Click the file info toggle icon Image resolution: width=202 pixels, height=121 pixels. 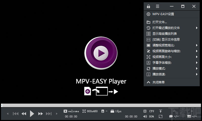click(x=148, y=40)
